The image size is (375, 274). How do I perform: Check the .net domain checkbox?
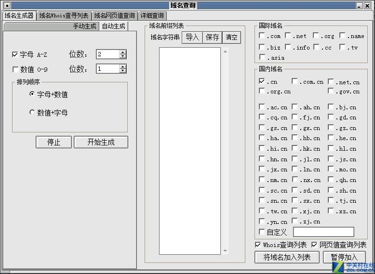[x=288, y=35]
